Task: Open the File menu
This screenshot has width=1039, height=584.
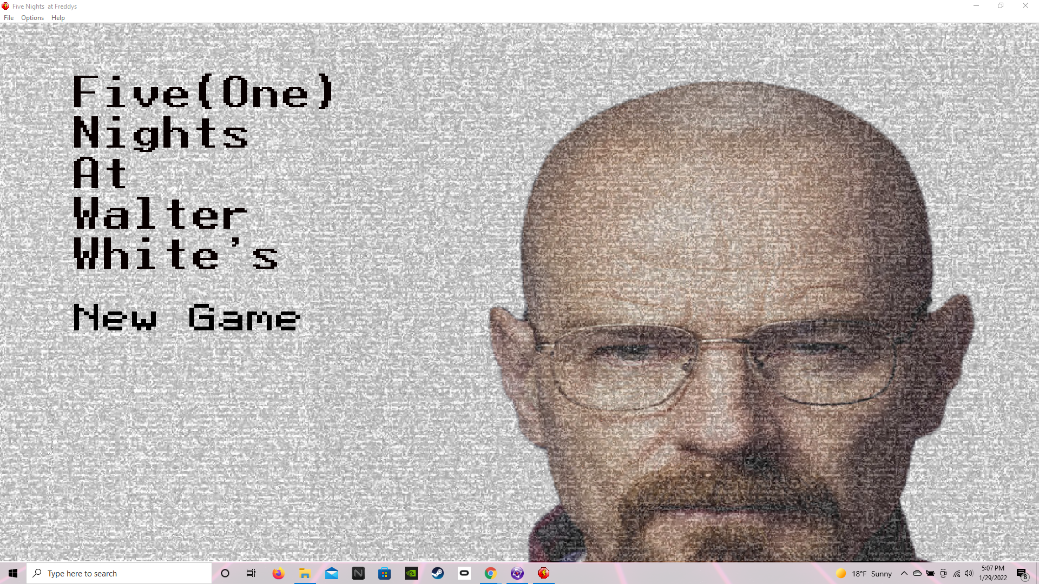Action: (9, 17)
